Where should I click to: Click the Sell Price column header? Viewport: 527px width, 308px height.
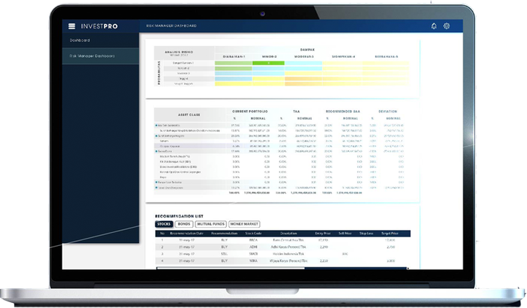[x=345, y=234]
